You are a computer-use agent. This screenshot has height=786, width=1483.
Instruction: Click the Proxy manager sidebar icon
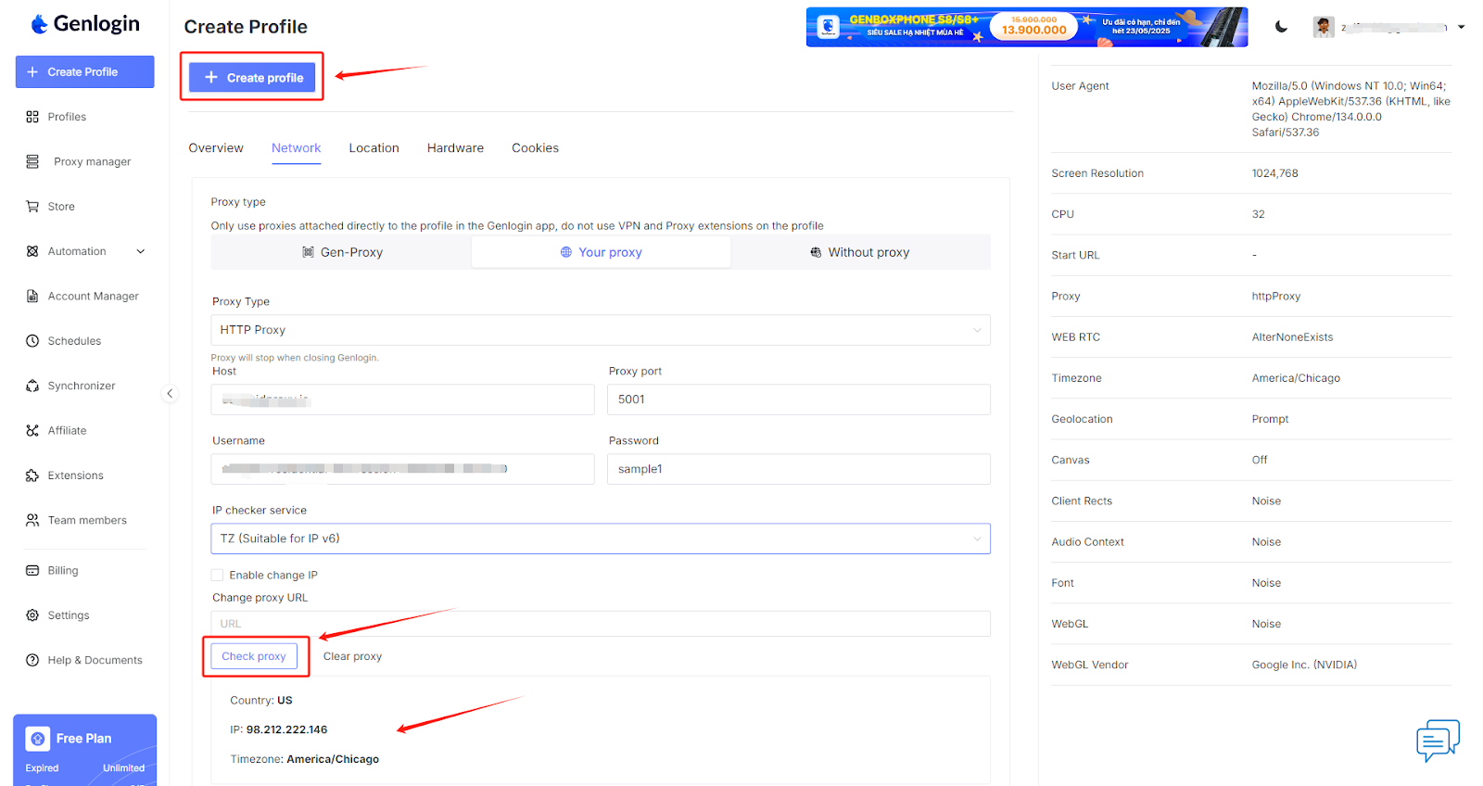tap(32, 161)
